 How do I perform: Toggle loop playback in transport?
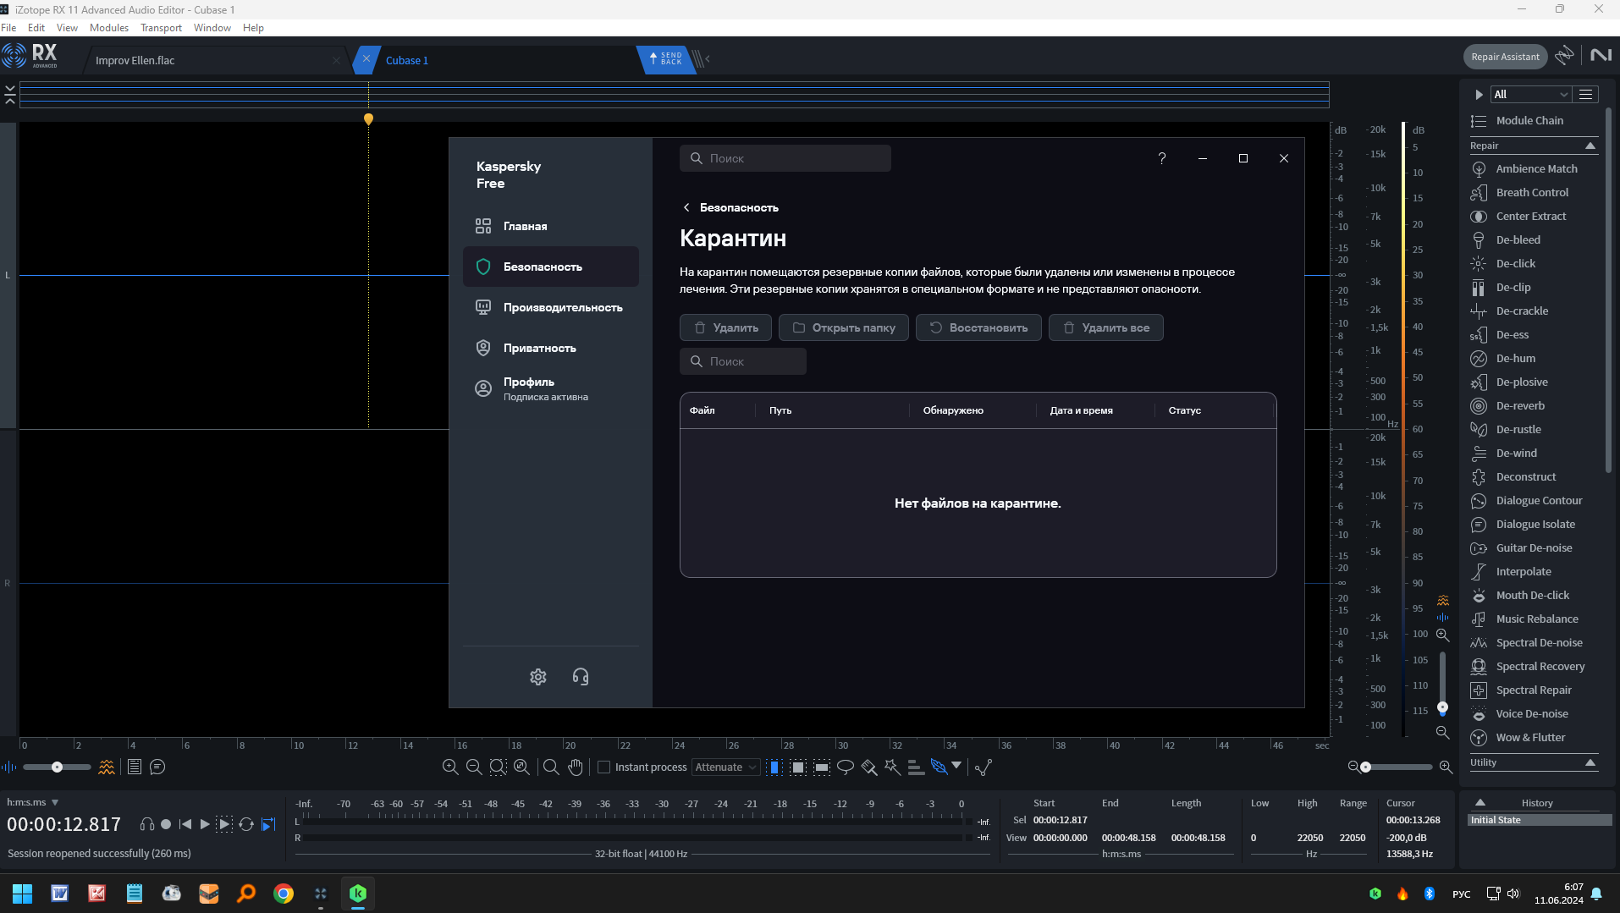[x=246, y=824]
